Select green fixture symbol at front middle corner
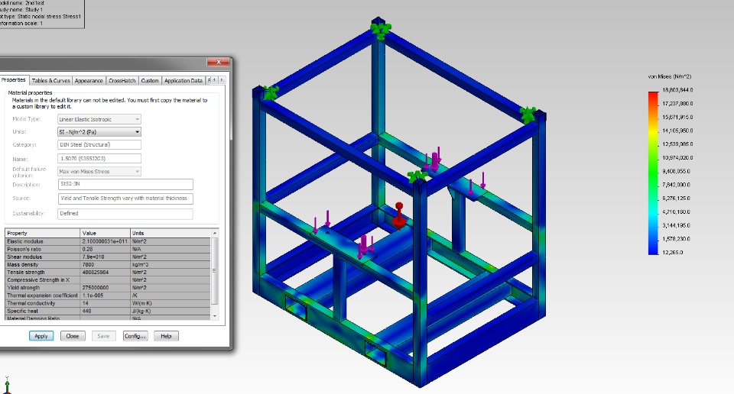Screen dimensions: 734x394 (x=417, y=176)
